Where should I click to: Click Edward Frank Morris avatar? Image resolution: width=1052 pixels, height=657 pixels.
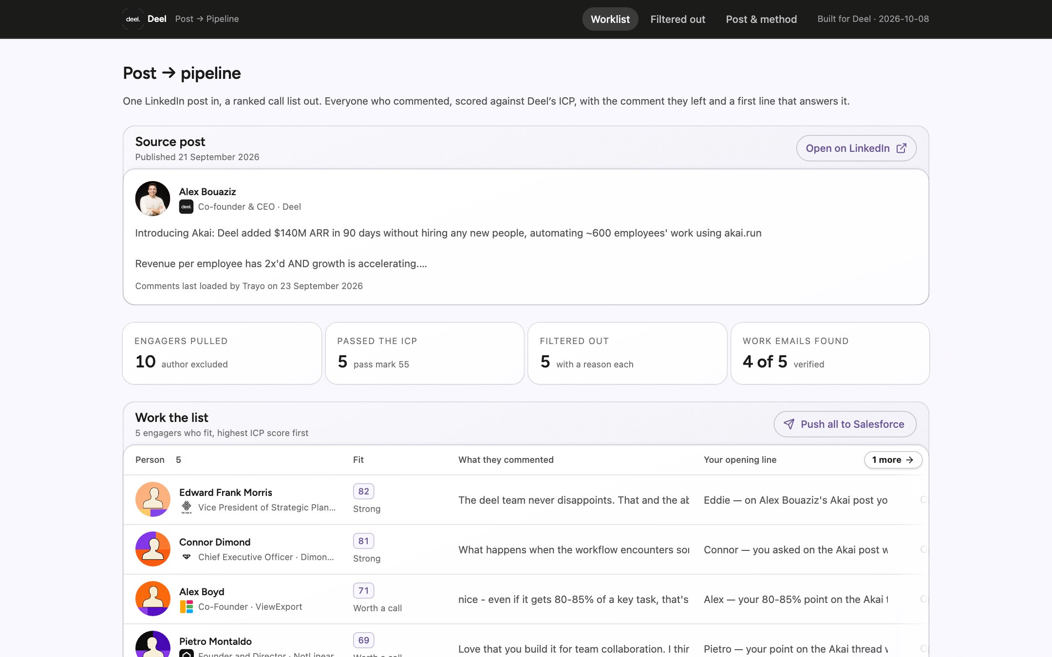pos(152,499)
